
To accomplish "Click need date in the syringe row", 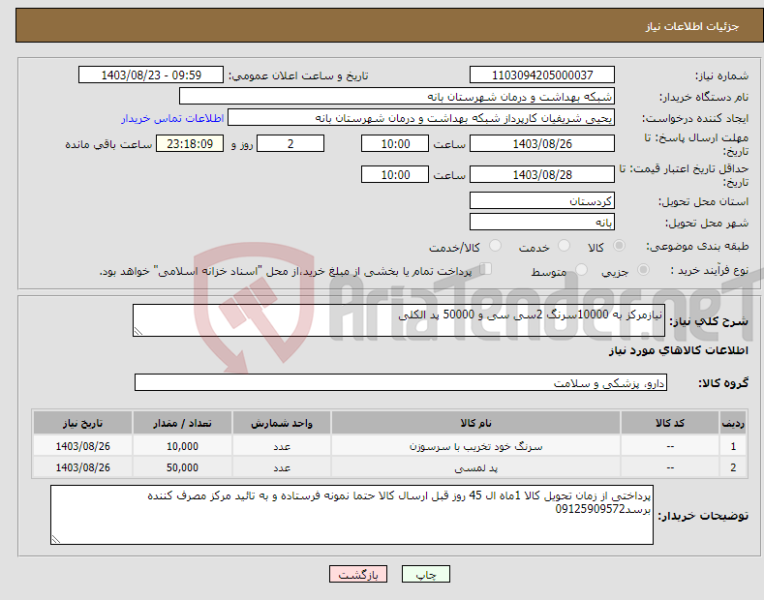I will pyautogui.click(x=83, y=446).
